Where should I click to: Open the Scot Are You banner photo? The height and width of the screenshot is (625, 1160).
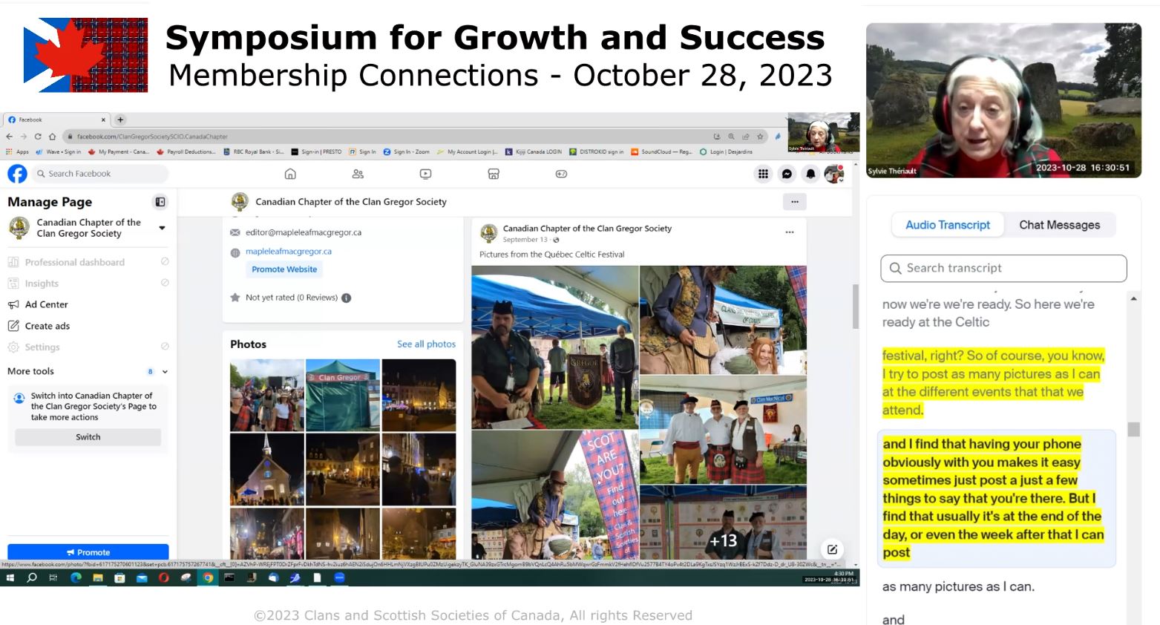pos(555,495)
